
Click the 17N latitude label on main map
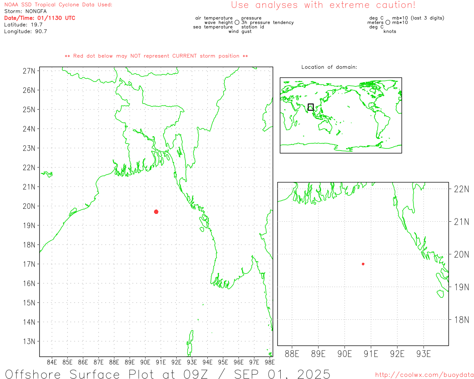coord(29,264)
